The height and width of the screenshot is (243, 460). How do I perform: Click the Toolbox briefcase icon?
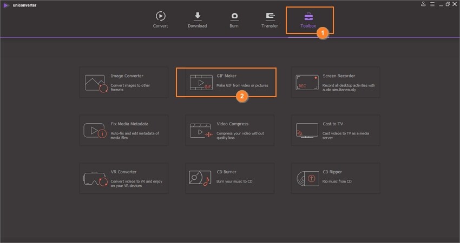click(x=308, y=16)
